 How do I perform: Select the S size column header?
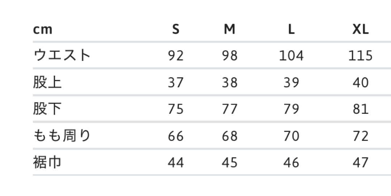[x=176, y=29]
